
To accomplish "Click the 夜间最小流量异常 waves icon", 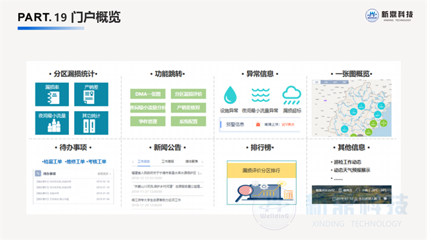I will click(261, 95).
